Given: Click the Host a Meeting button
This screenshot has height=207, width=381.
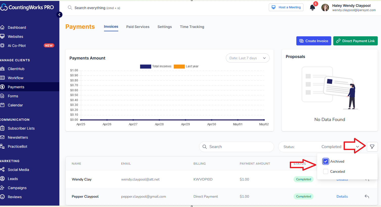Looking at the screenshot, I should point(286,7).
